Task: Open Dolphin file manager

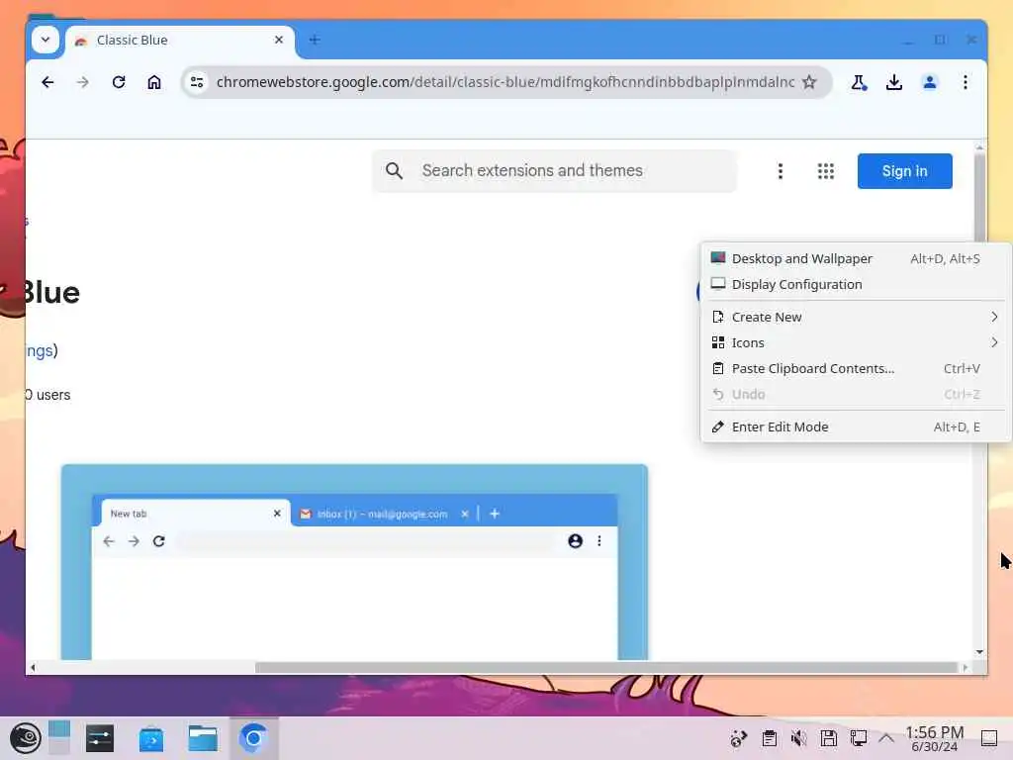Action: (202, 738)
